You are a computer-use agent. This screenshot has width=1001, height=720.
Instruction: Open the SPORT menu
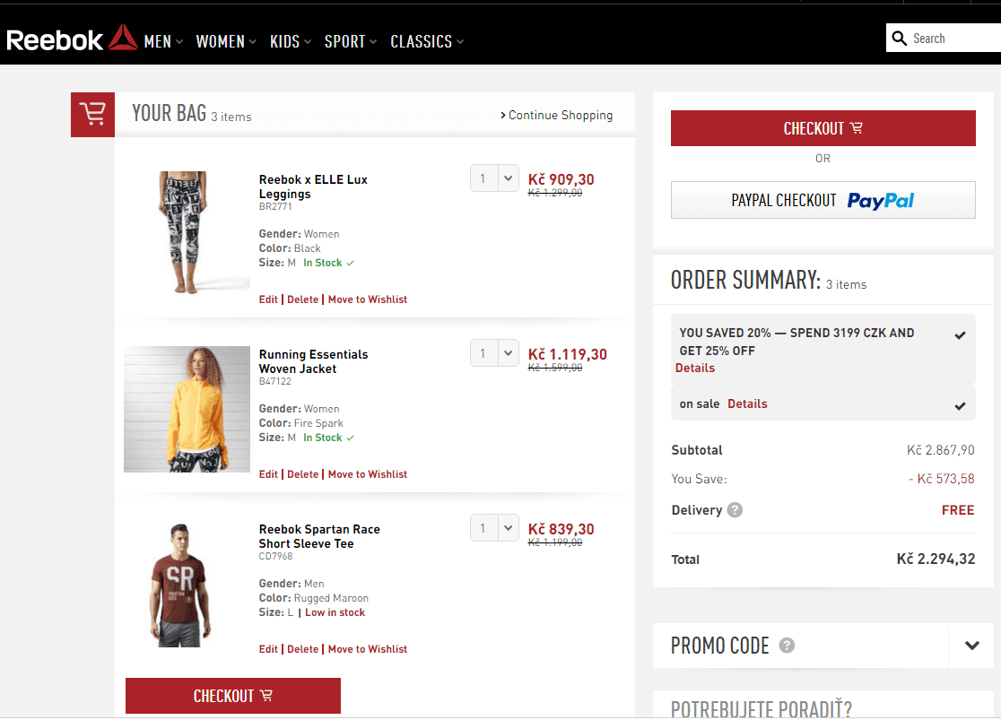coord(351,41)
